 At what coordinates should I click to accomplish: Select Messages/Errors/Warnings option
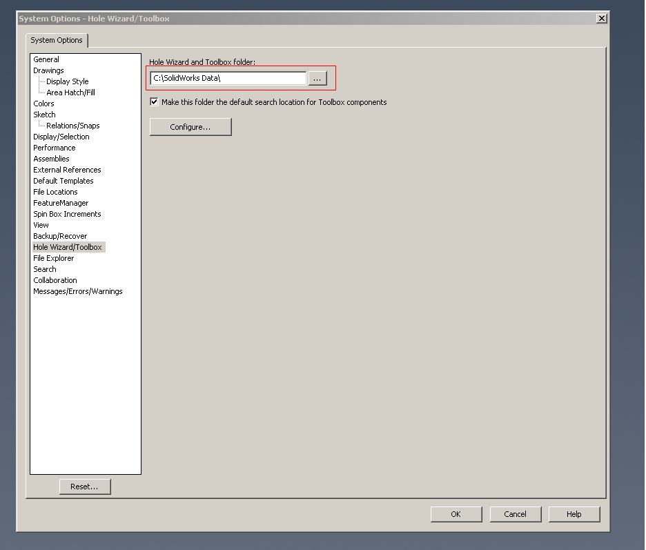[78, 291]
